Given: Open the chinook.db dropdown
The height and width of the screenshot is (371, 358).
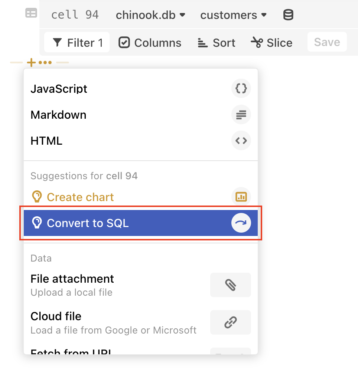Looking at the screenshot, I should (150, 15).
